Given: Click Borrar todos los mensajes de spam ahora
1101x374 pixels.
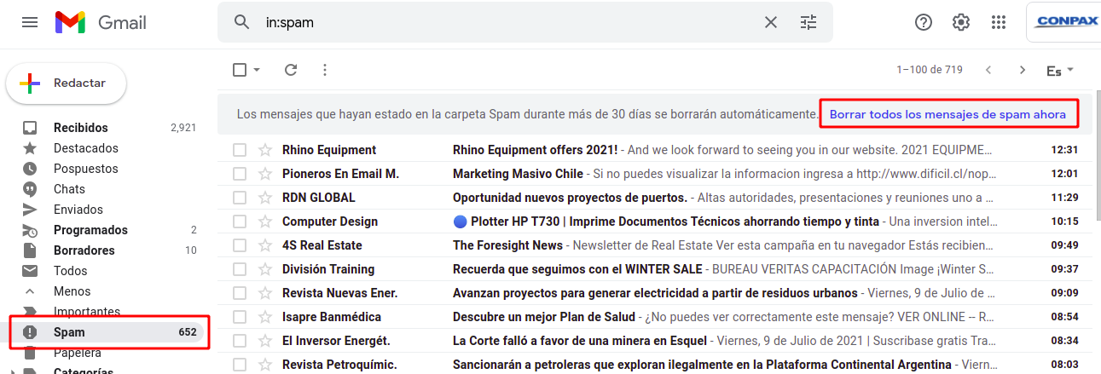Looking at the screenshot, I should (947, 114).
